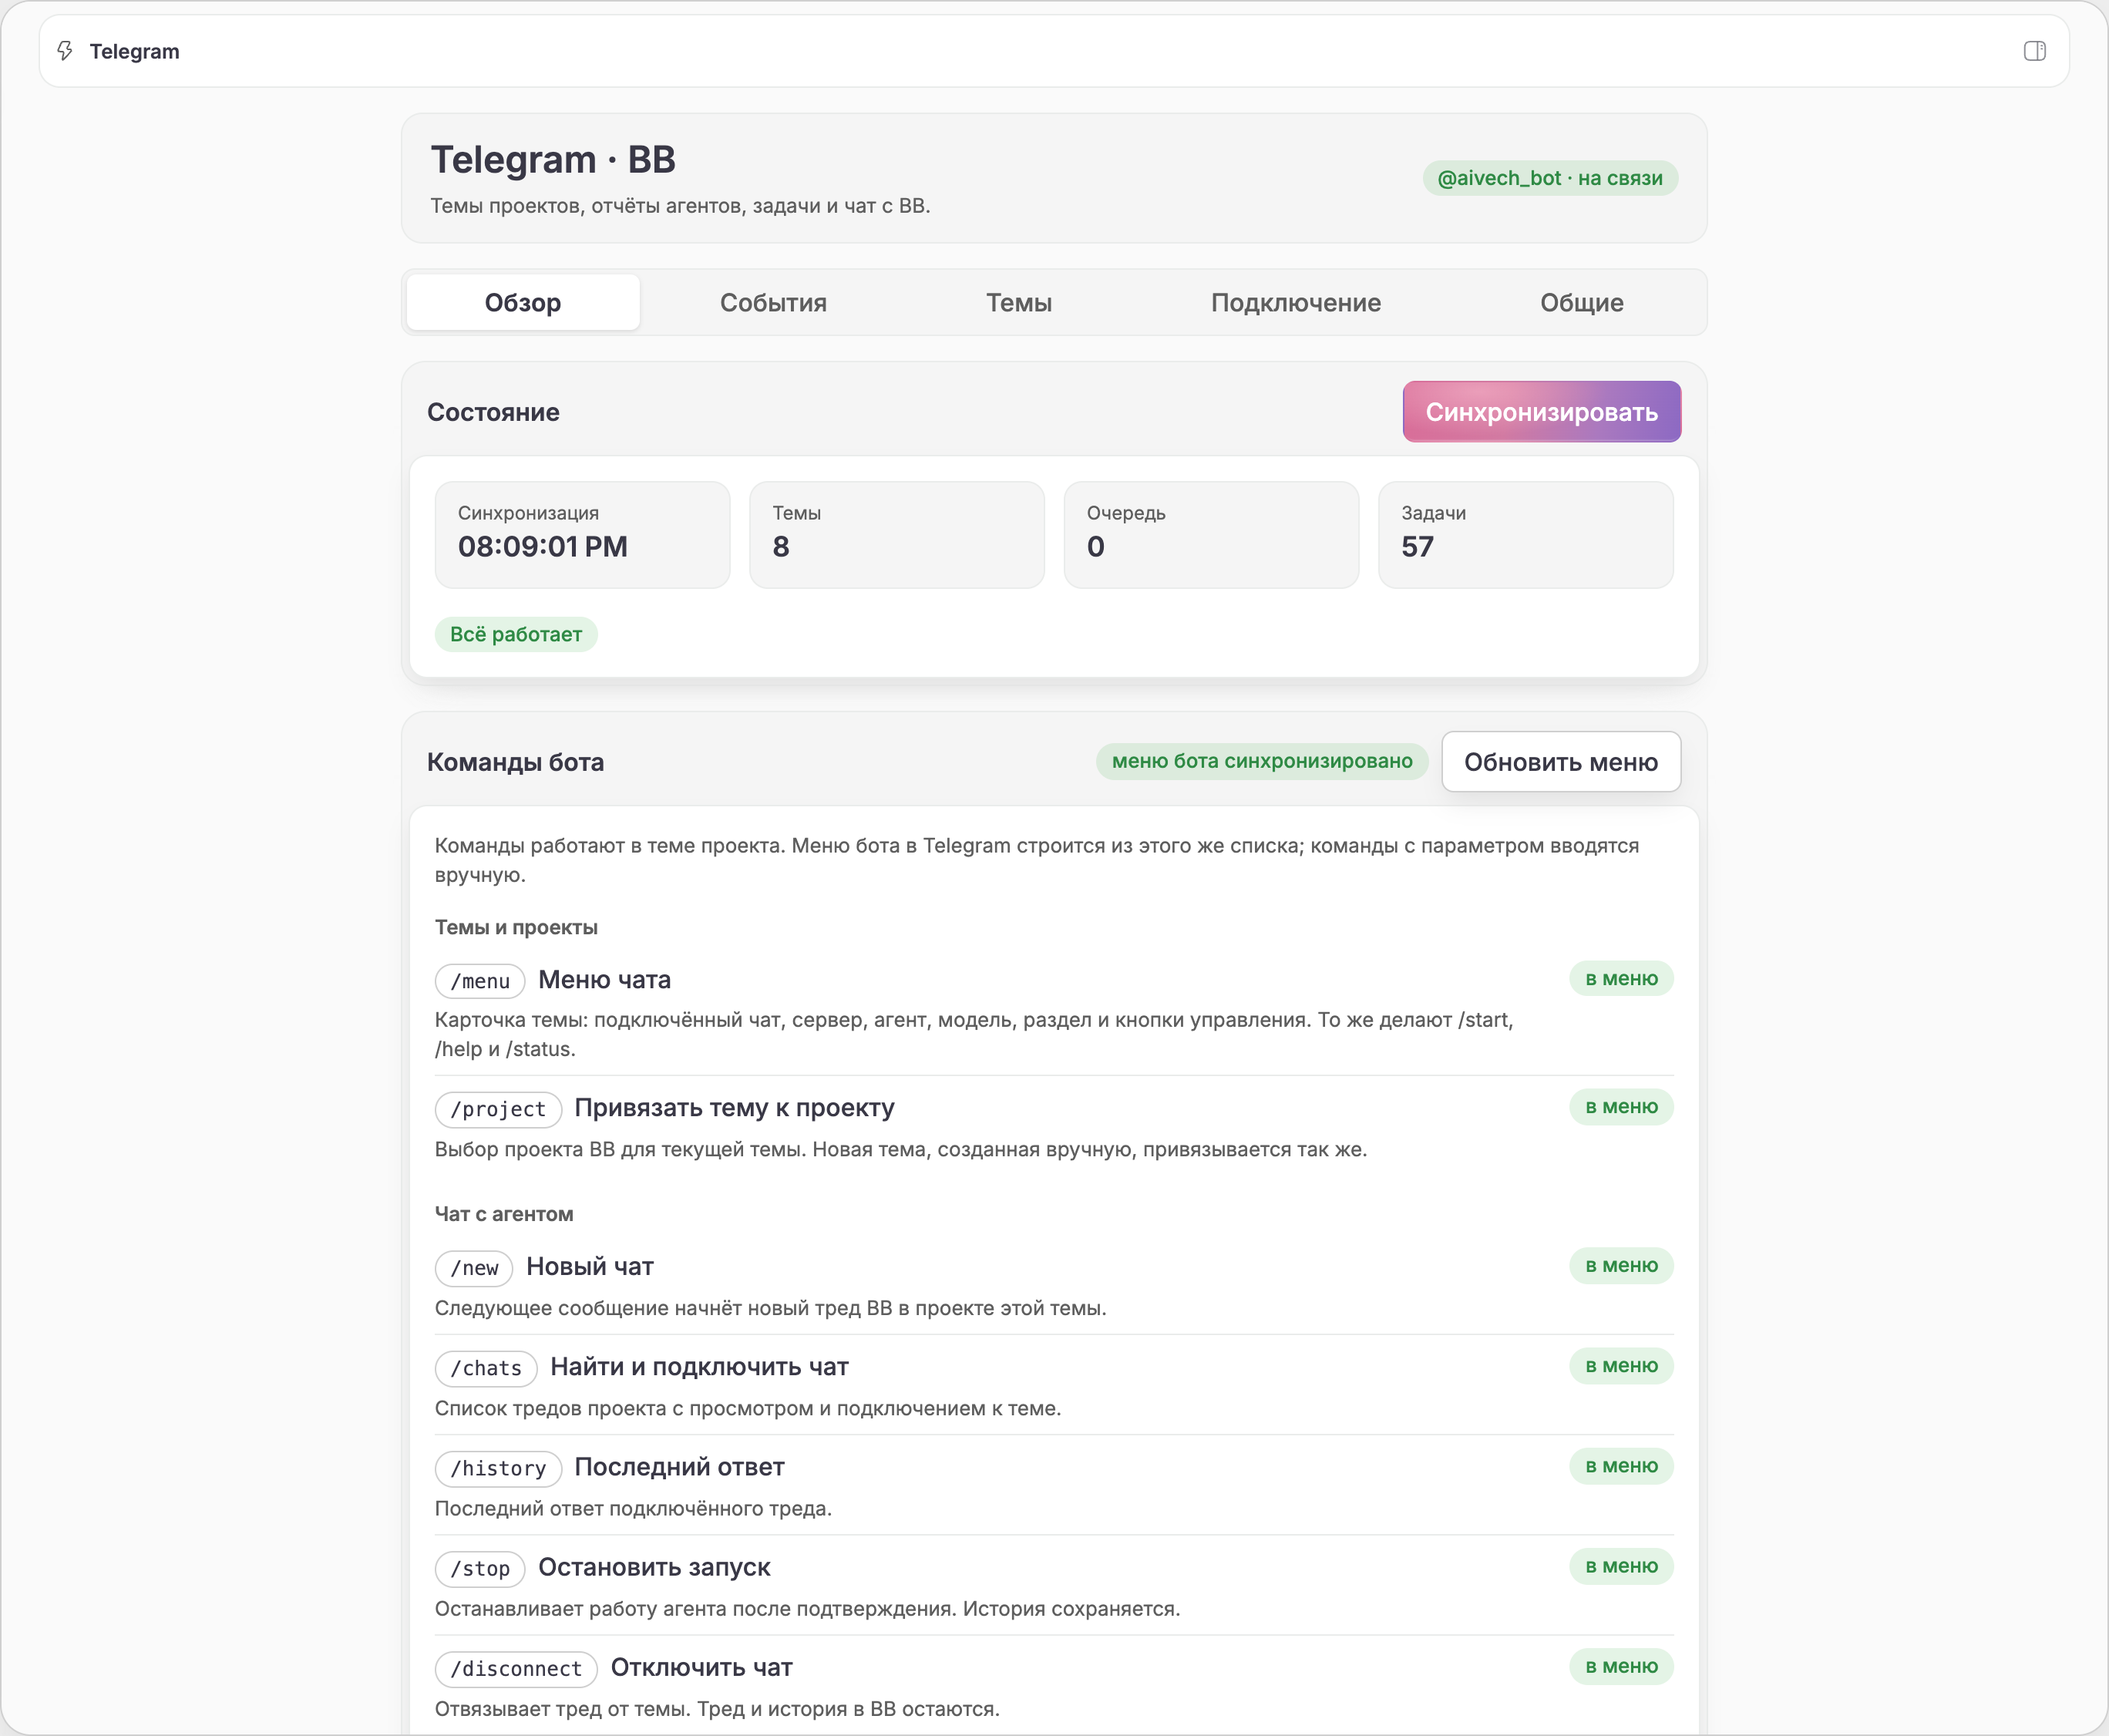
Task: Click the Чат с агентом group label
Action: tap(504, 1214)
